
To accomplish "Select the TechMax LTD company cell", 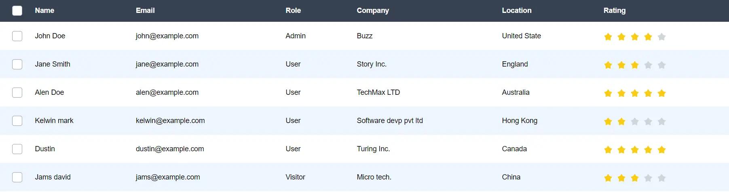I will point(378,92).
